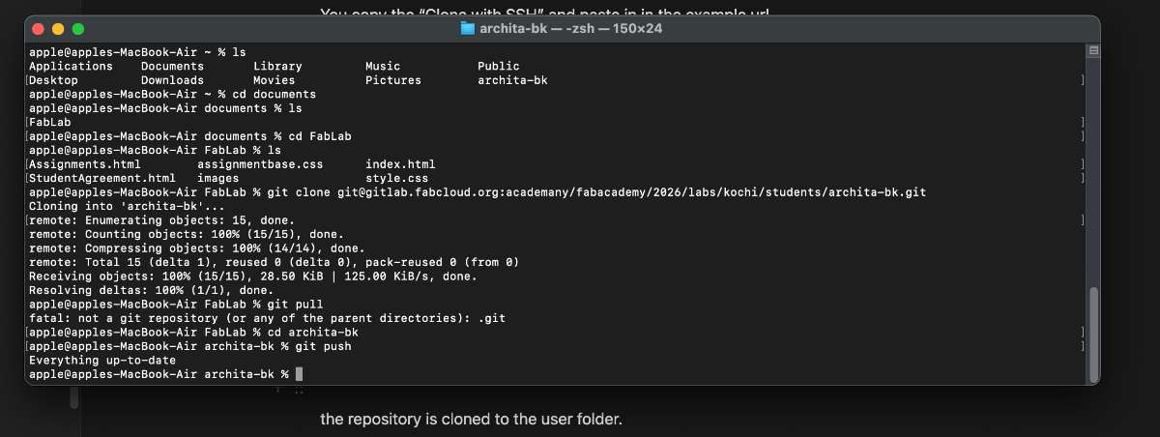Screen dimensions: 1160x437
Task: Close the Terminal window with the red button
Action: coord(41,29)
